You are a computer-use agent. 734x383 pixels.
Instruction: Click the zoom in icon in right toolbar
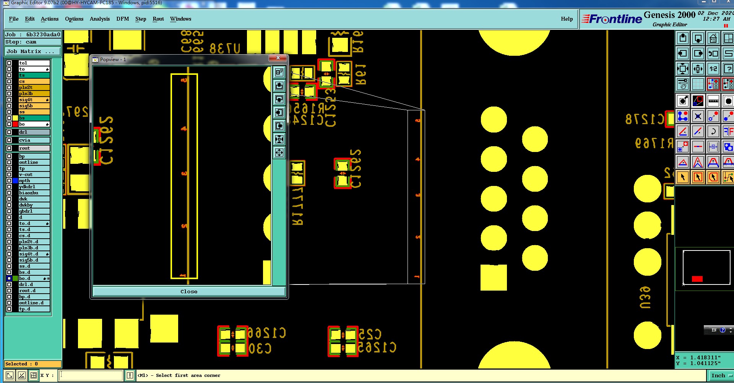point(683,69)
